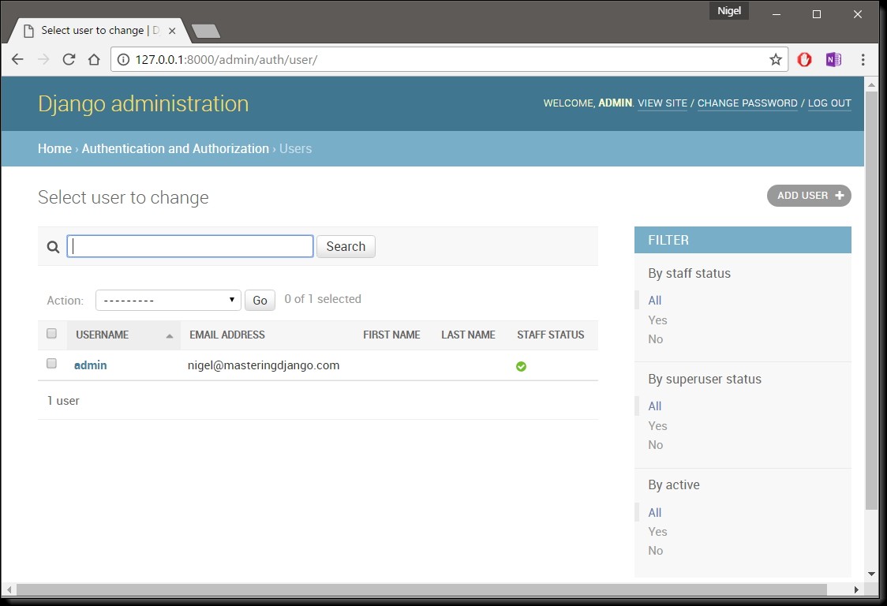Toggle the select-all users checkbox in header
Screen dimensions: 887x606
pyautogui.click(x=52, y=334)
